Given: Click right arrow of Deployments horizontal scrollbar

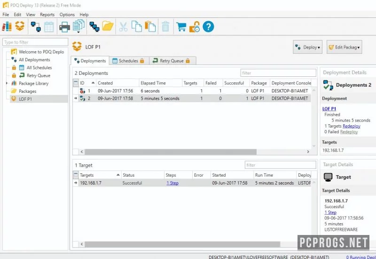Looking at the screenshot, I should pos(308,152).
